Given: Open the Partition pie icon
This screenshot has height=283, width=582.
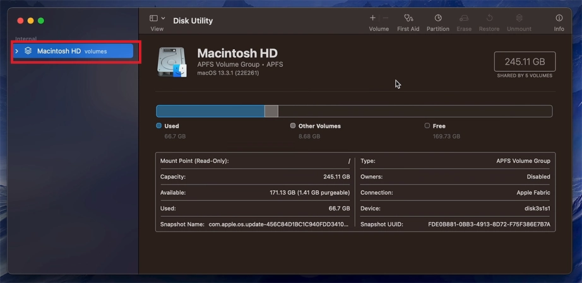Looking at the screenshot, I should point(438,18).
